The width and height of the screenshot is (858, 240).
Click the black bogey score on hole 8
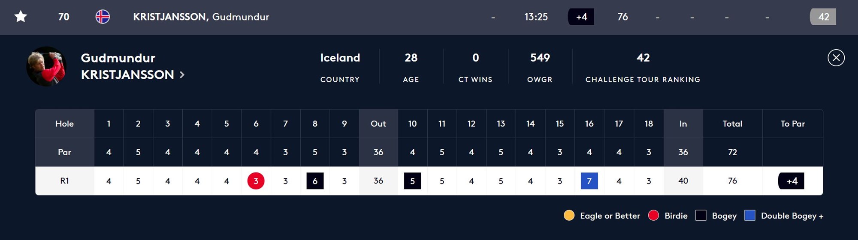[315, 181]
